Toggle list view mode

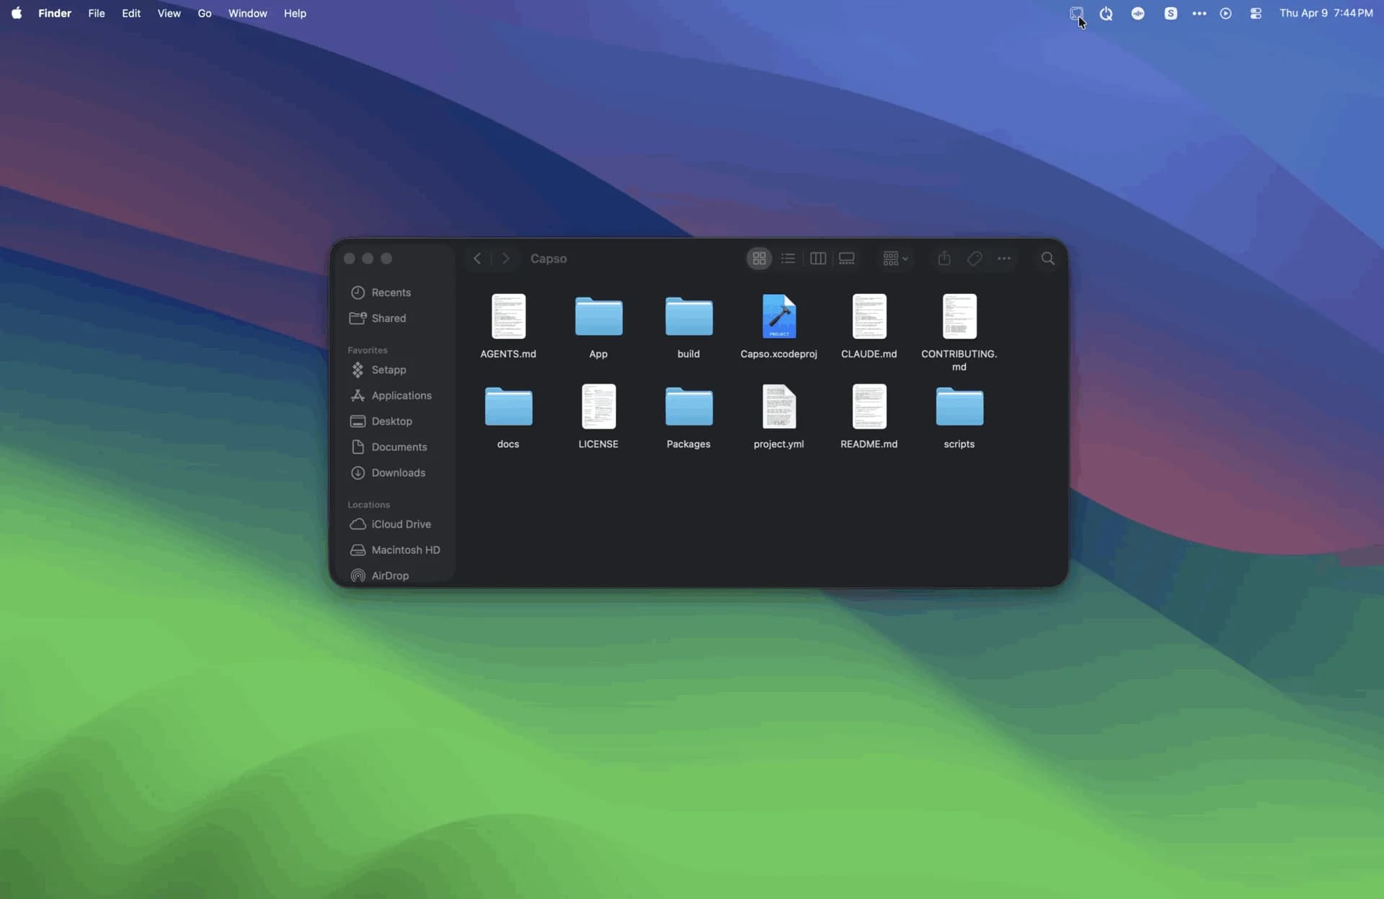(788, 258)
